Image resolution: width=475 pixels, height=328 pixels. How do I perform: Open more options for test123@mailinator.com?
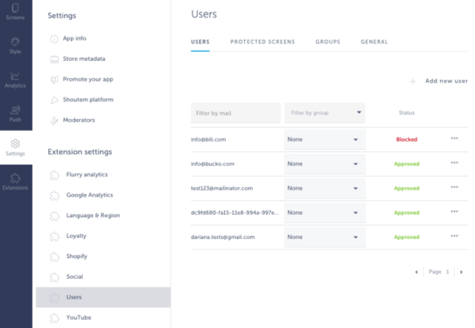pos(454,187)
